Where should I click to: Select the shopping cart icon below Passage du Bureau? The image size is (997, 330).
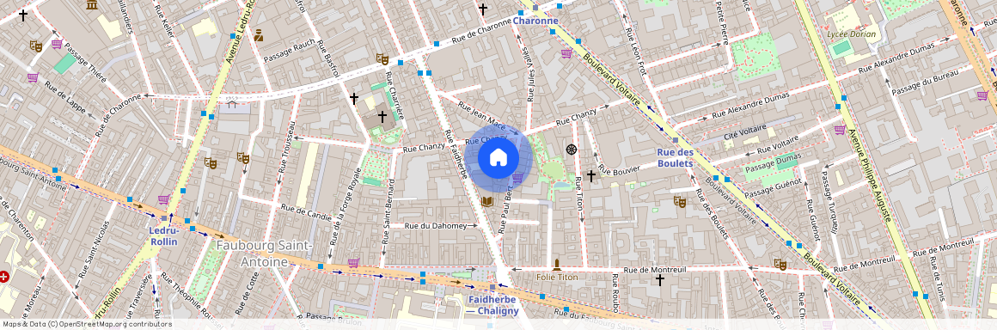click(x=982, y=95)
